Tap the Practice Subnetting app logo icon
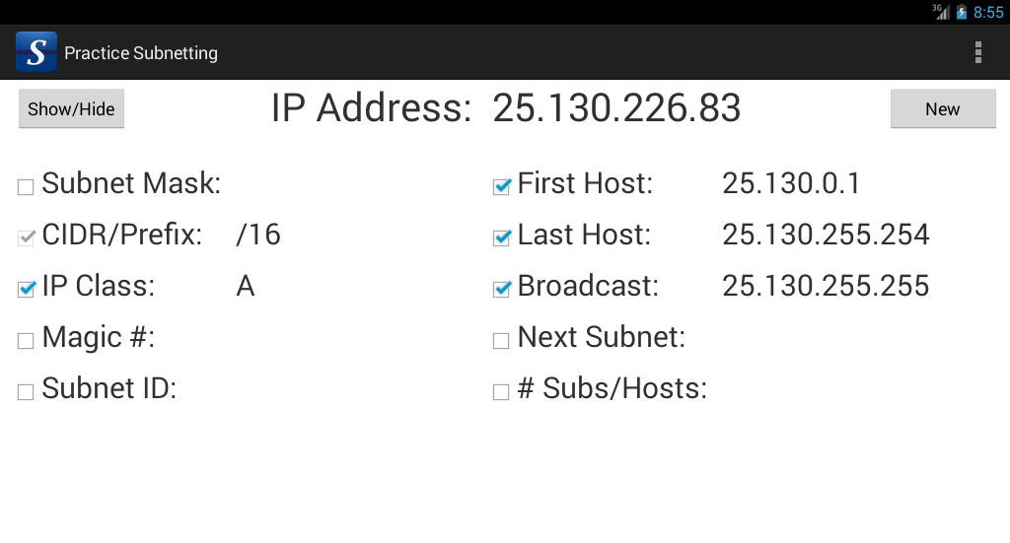 pyautogui.click(x=36, y=52)
